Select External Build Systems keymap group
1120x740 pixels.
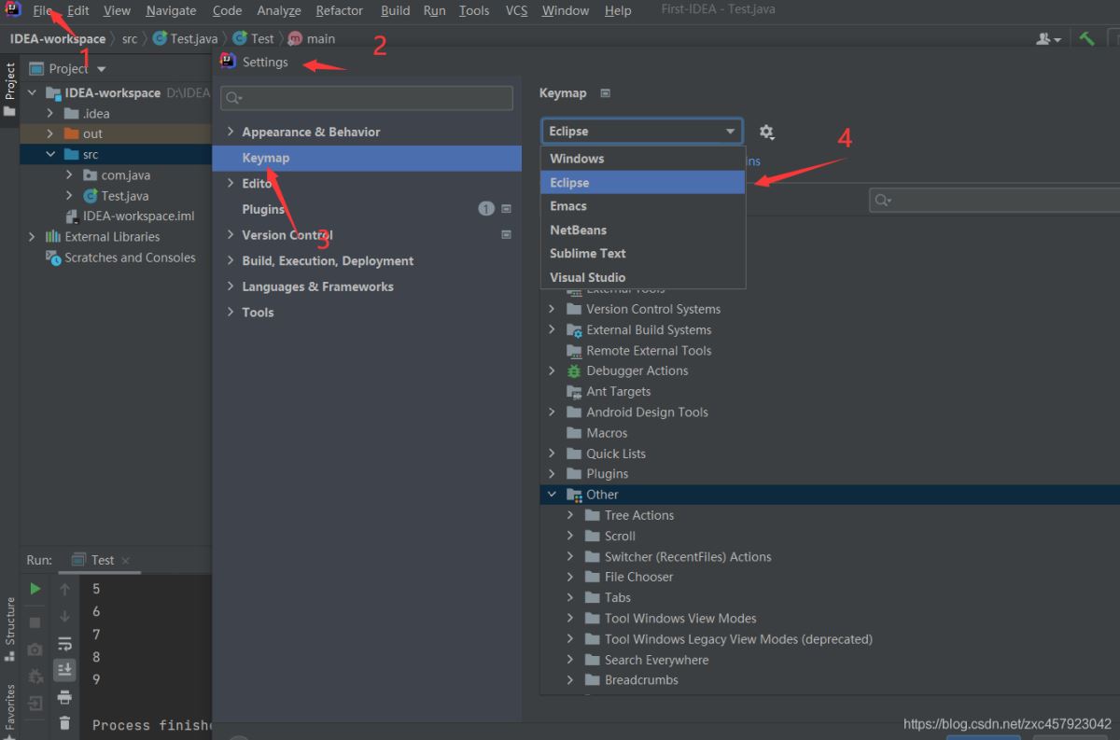649,329
